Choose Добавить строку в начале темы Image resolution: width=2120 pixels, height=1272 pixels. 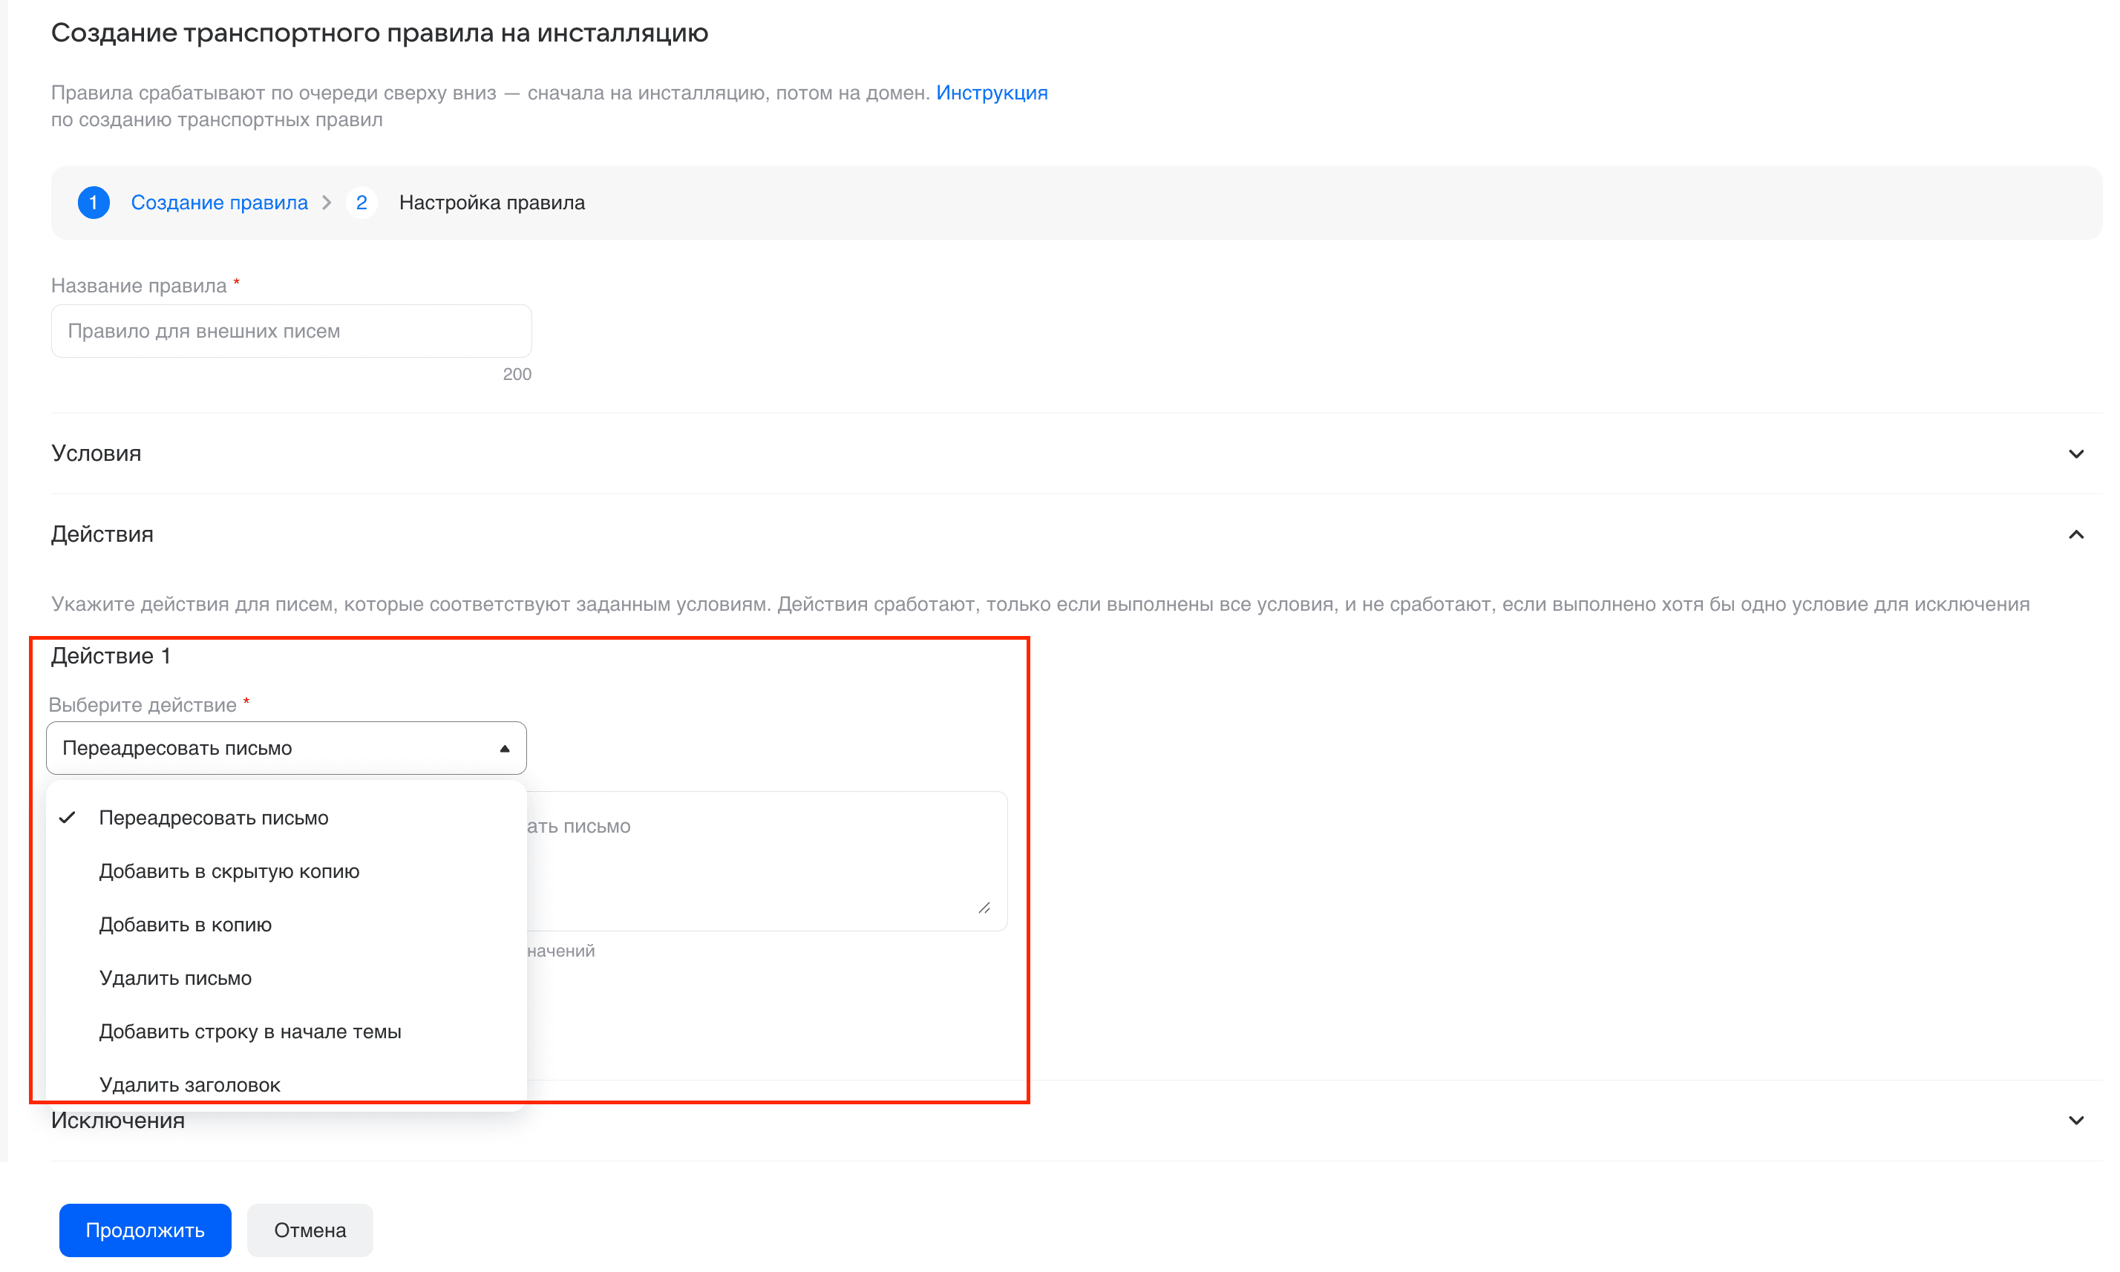click(287, 1031)
